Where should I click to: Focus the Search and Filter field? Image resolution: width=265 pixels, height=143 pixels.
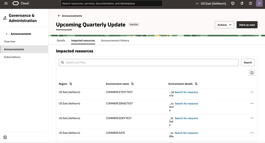tap(149, 62)
